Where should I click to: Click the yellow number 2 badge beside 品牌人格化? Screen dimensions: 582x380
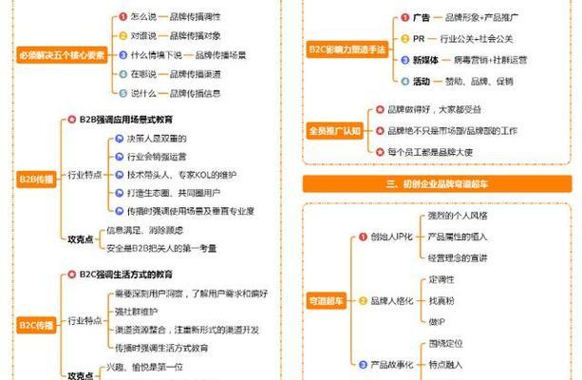point(363,301)
